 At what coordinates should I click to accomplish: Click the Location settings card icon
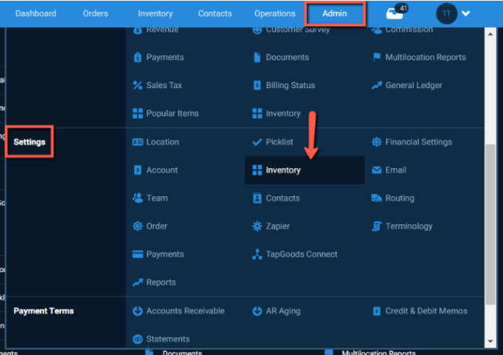pyautogui.click(x=138, y=142)
